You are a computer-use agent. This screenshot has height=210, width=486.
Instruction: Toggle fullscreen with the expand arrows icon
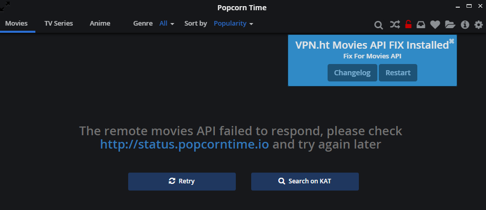[7, 7]
